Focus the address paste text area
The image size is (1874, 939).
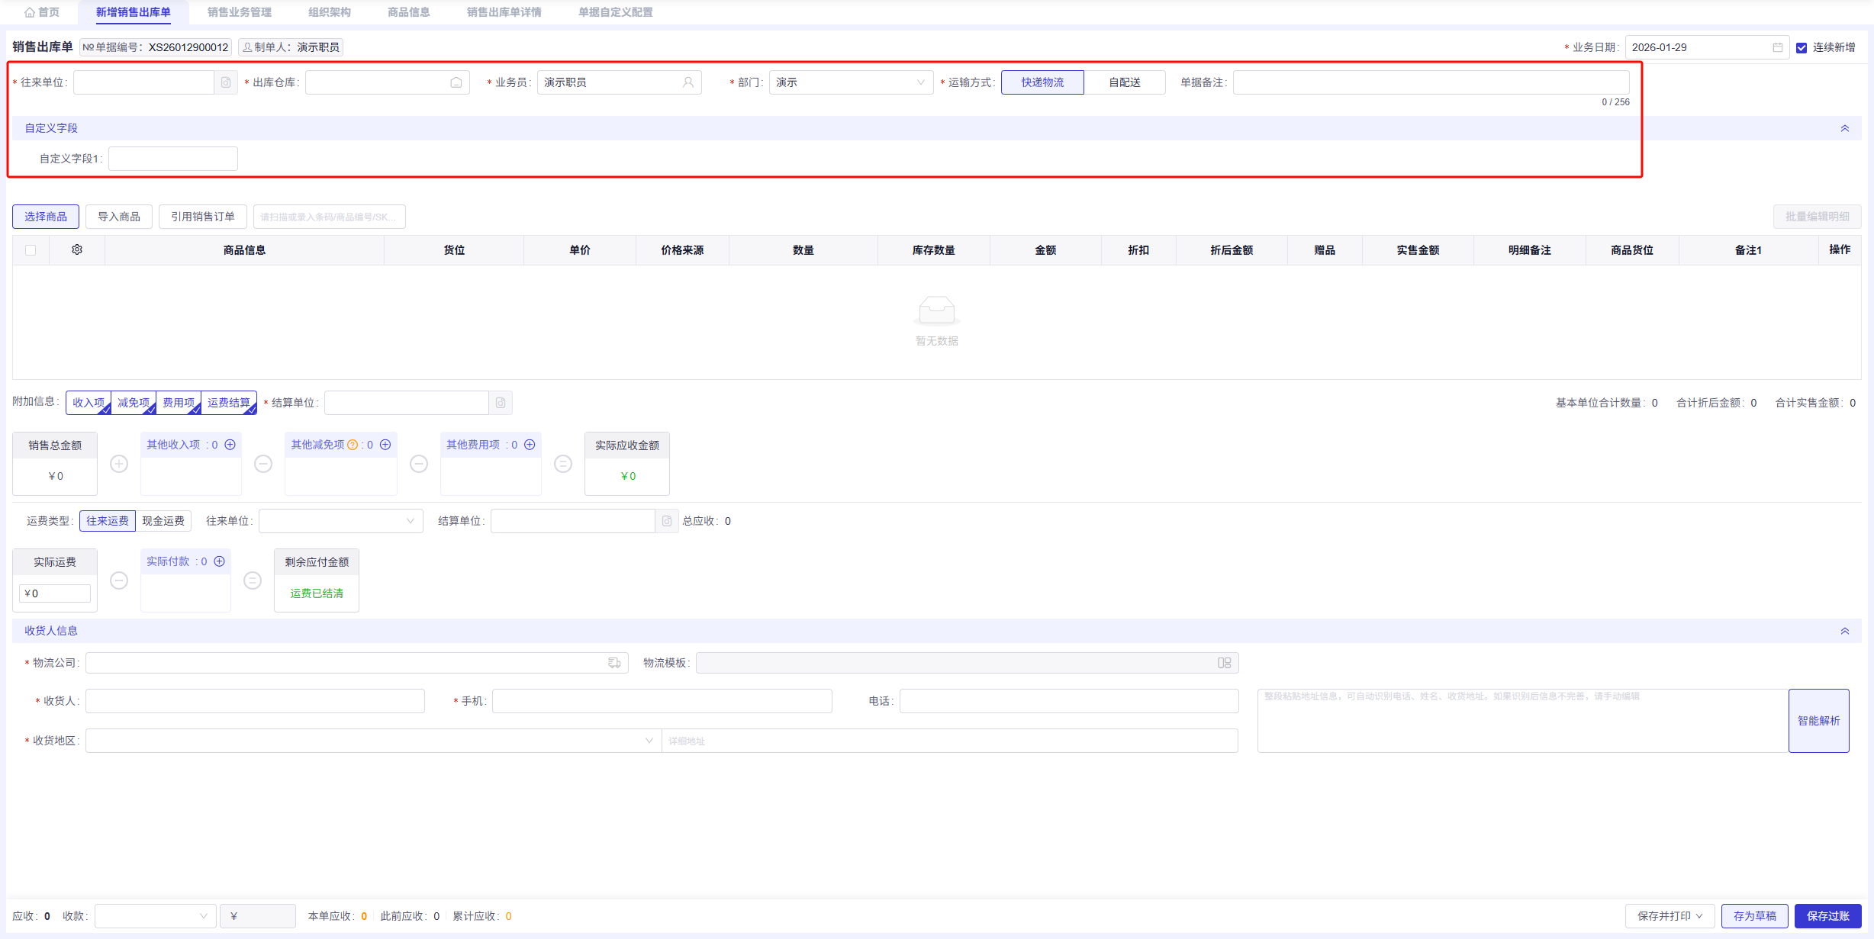(1523, 721)
